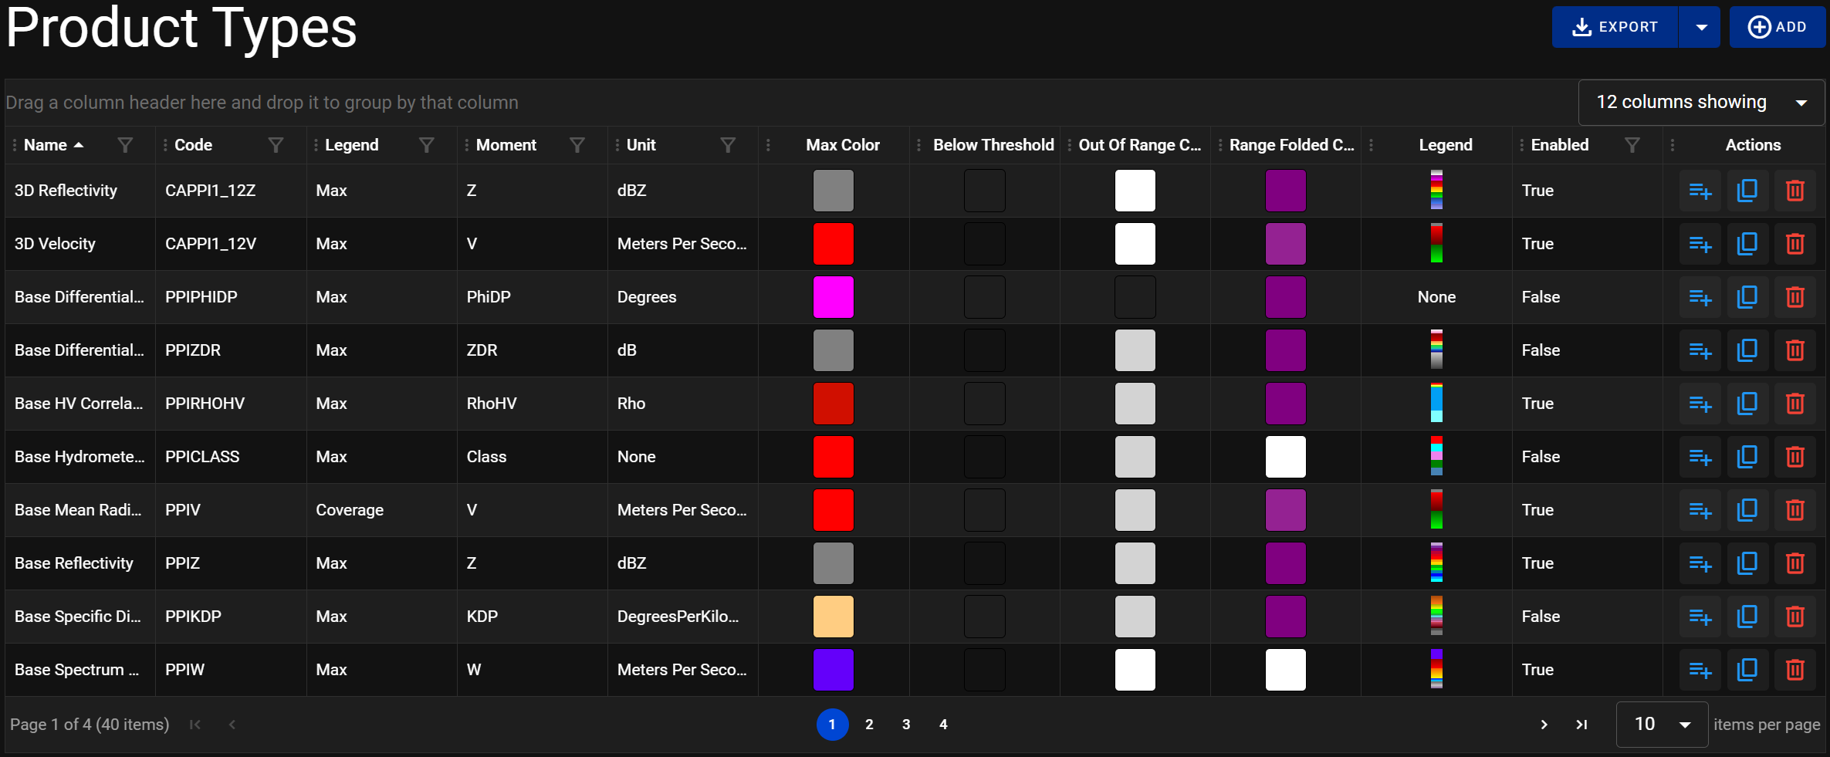The height and width of the screenshot is (757, 1830).
Task: Click the magenta Max Color swatch for PPIPHIDP
Action: point(834,297)
